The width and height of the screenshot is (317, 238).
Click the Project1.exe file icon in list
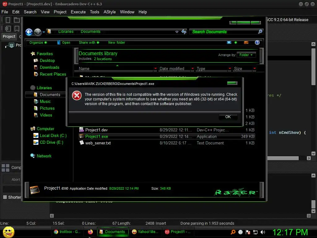(x=81, y=136)
